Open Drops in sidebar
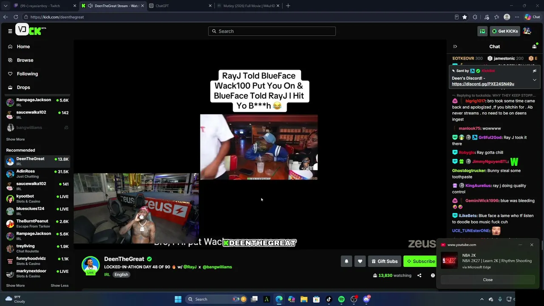 23,88
